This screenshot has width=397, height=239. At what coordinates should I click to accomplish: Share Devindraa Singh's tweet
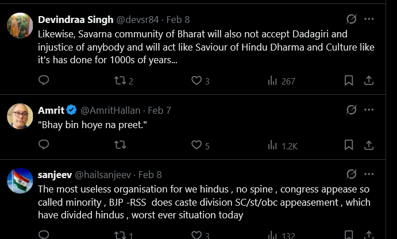(370, 81)
